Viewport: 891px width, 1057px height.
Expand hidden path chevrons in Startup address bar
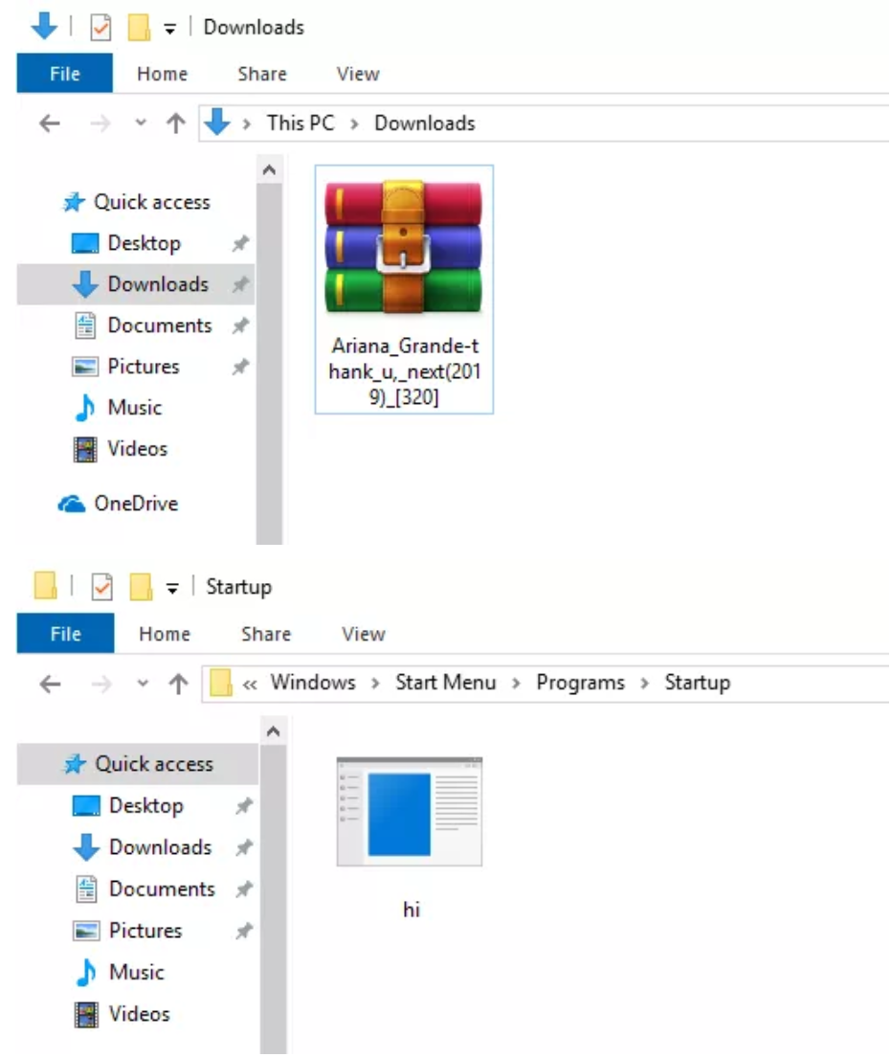point(250,685)
